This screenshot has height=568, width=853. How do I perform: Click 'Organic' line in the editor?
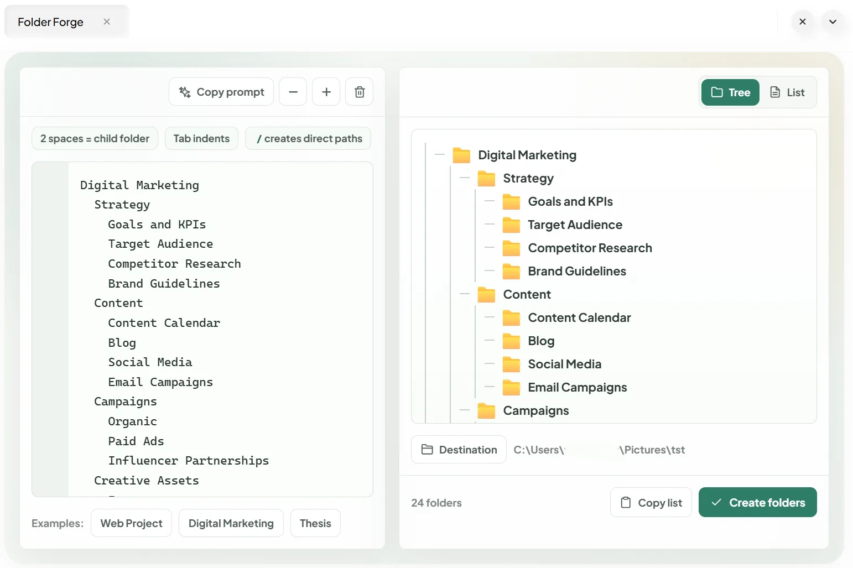133,421
